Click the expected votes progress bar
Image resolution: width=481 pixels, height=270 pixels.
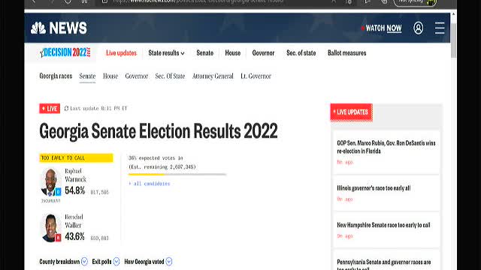click(177, 175)
